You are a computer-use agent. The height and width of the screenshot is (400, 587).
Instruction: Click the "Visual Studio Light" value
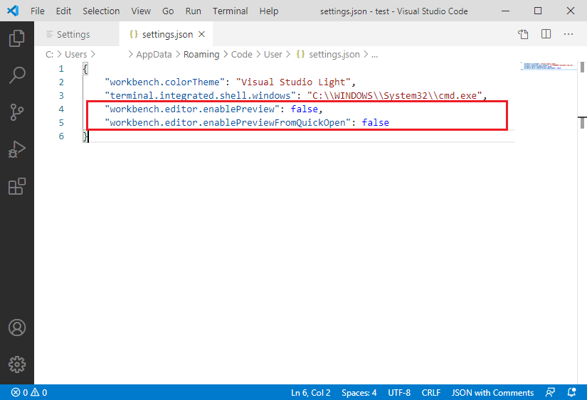click(293, 82)
